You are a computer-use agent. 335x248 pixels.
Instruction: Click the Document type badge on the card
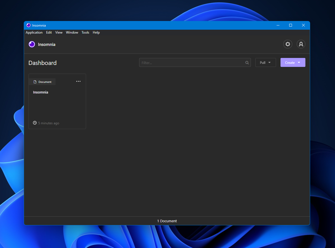point(42,82)
